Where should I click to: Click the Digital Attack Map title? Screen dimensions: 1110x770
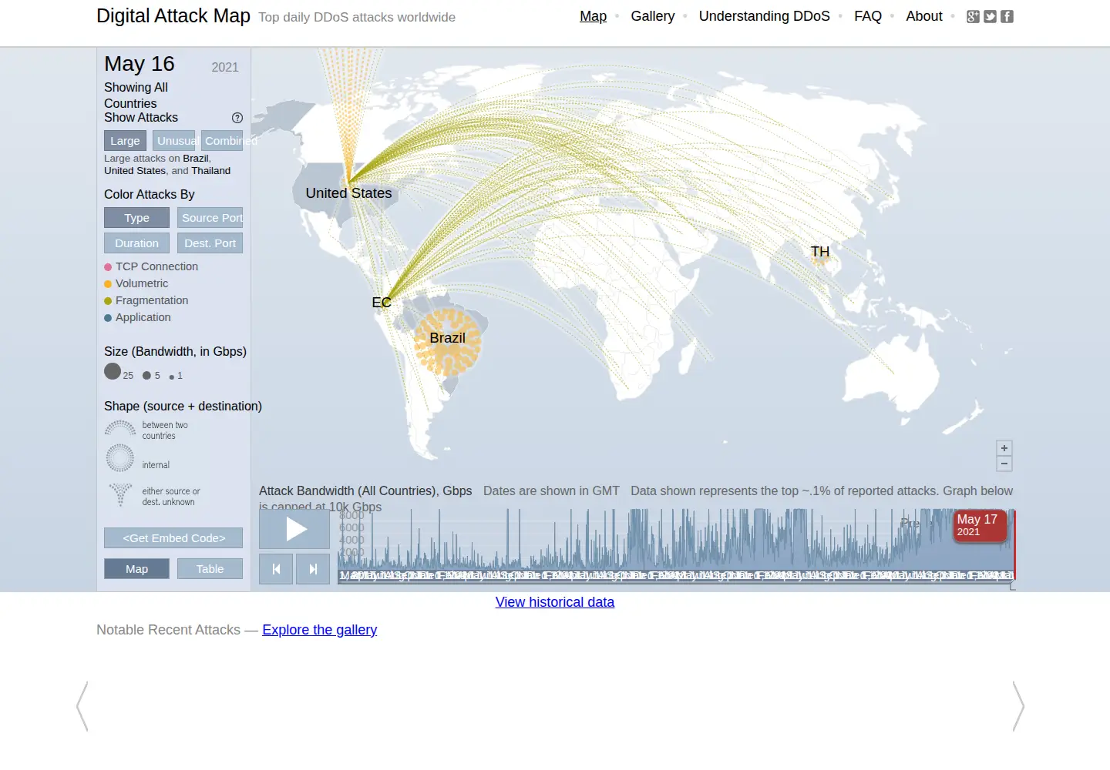click(x=173, y=16)
